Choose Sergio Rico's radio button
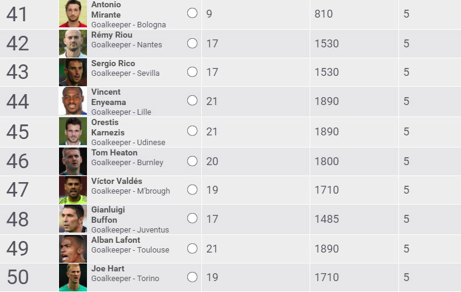 click(192, 72)
